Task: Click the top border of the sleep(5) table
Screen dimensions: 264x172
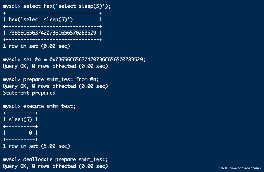Action: point(20,113)
